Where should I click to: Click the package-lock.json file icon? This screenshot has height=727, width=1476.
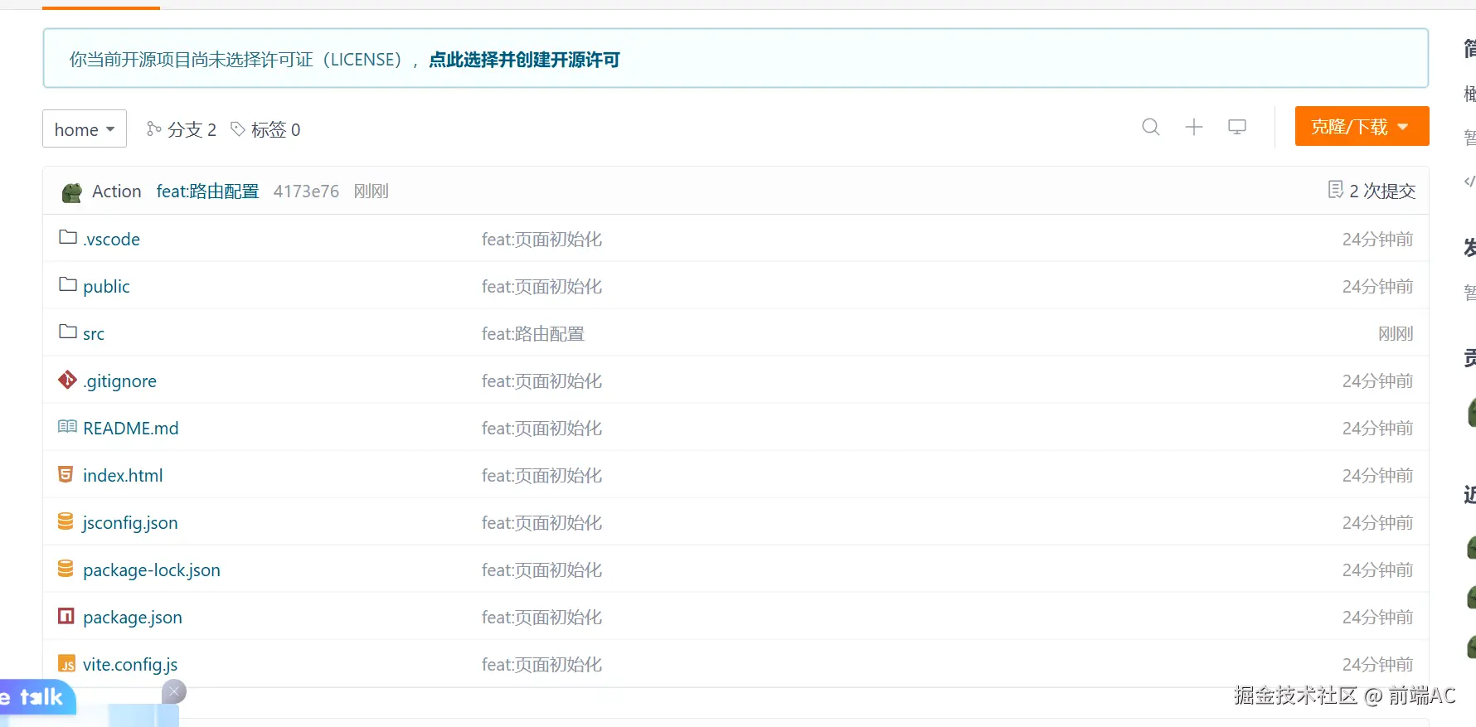(66, 569)
